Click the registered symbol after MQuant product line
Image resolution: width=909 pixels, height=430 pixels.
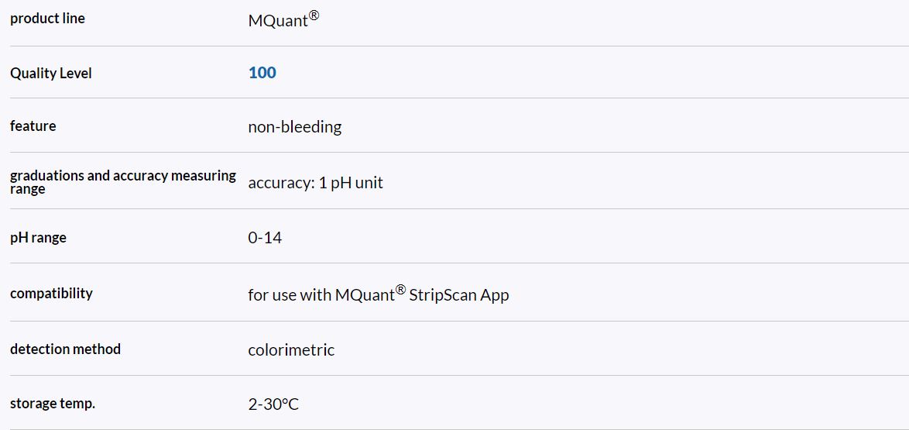click(314, 15)
